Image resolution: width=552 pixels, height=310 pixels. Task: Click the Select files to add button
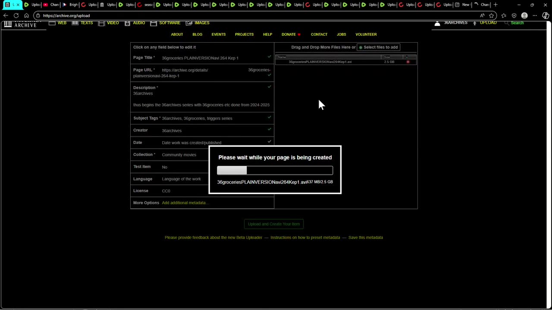[x=378, y=47]
